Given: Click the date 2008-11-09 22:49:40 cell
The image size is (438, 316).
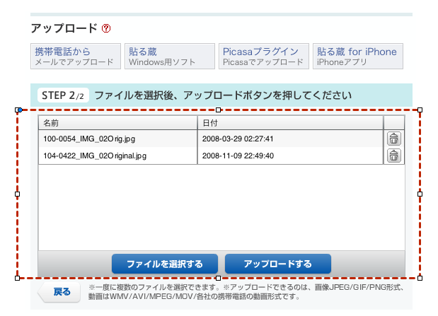Looking at the screenshot, I should (289, 156).
